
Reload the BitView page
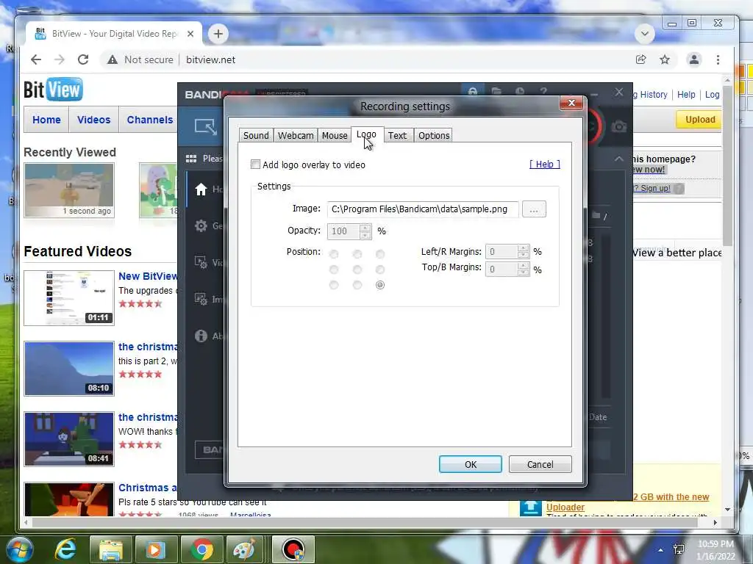83,59
